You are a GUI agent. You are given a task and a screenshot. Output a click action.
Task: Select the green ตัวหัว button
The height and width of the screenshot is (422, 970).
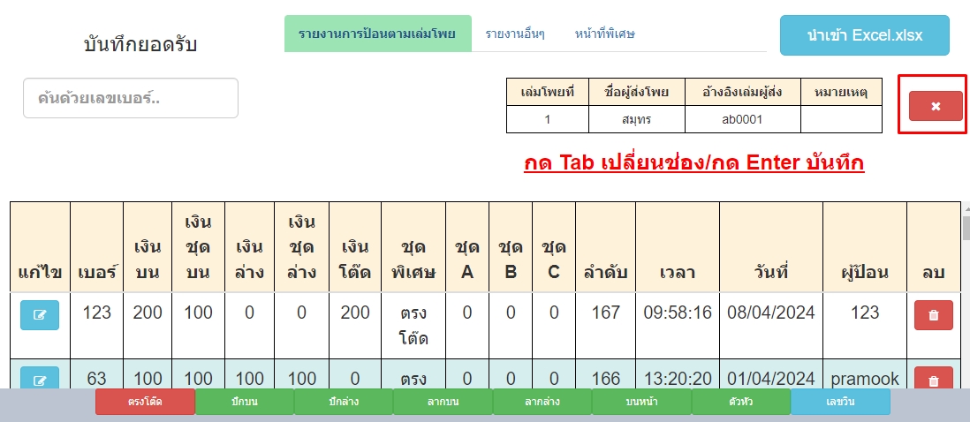(x=740, y=402)
